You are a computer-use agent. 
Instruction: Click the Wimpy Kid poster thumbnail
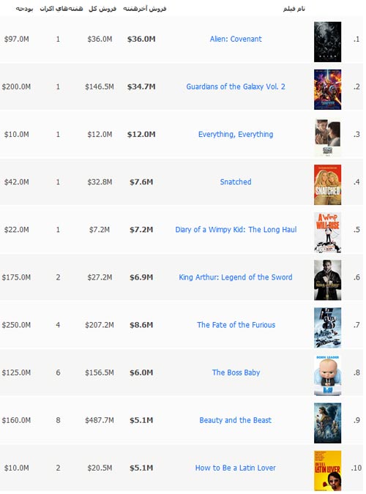(327, 233)
